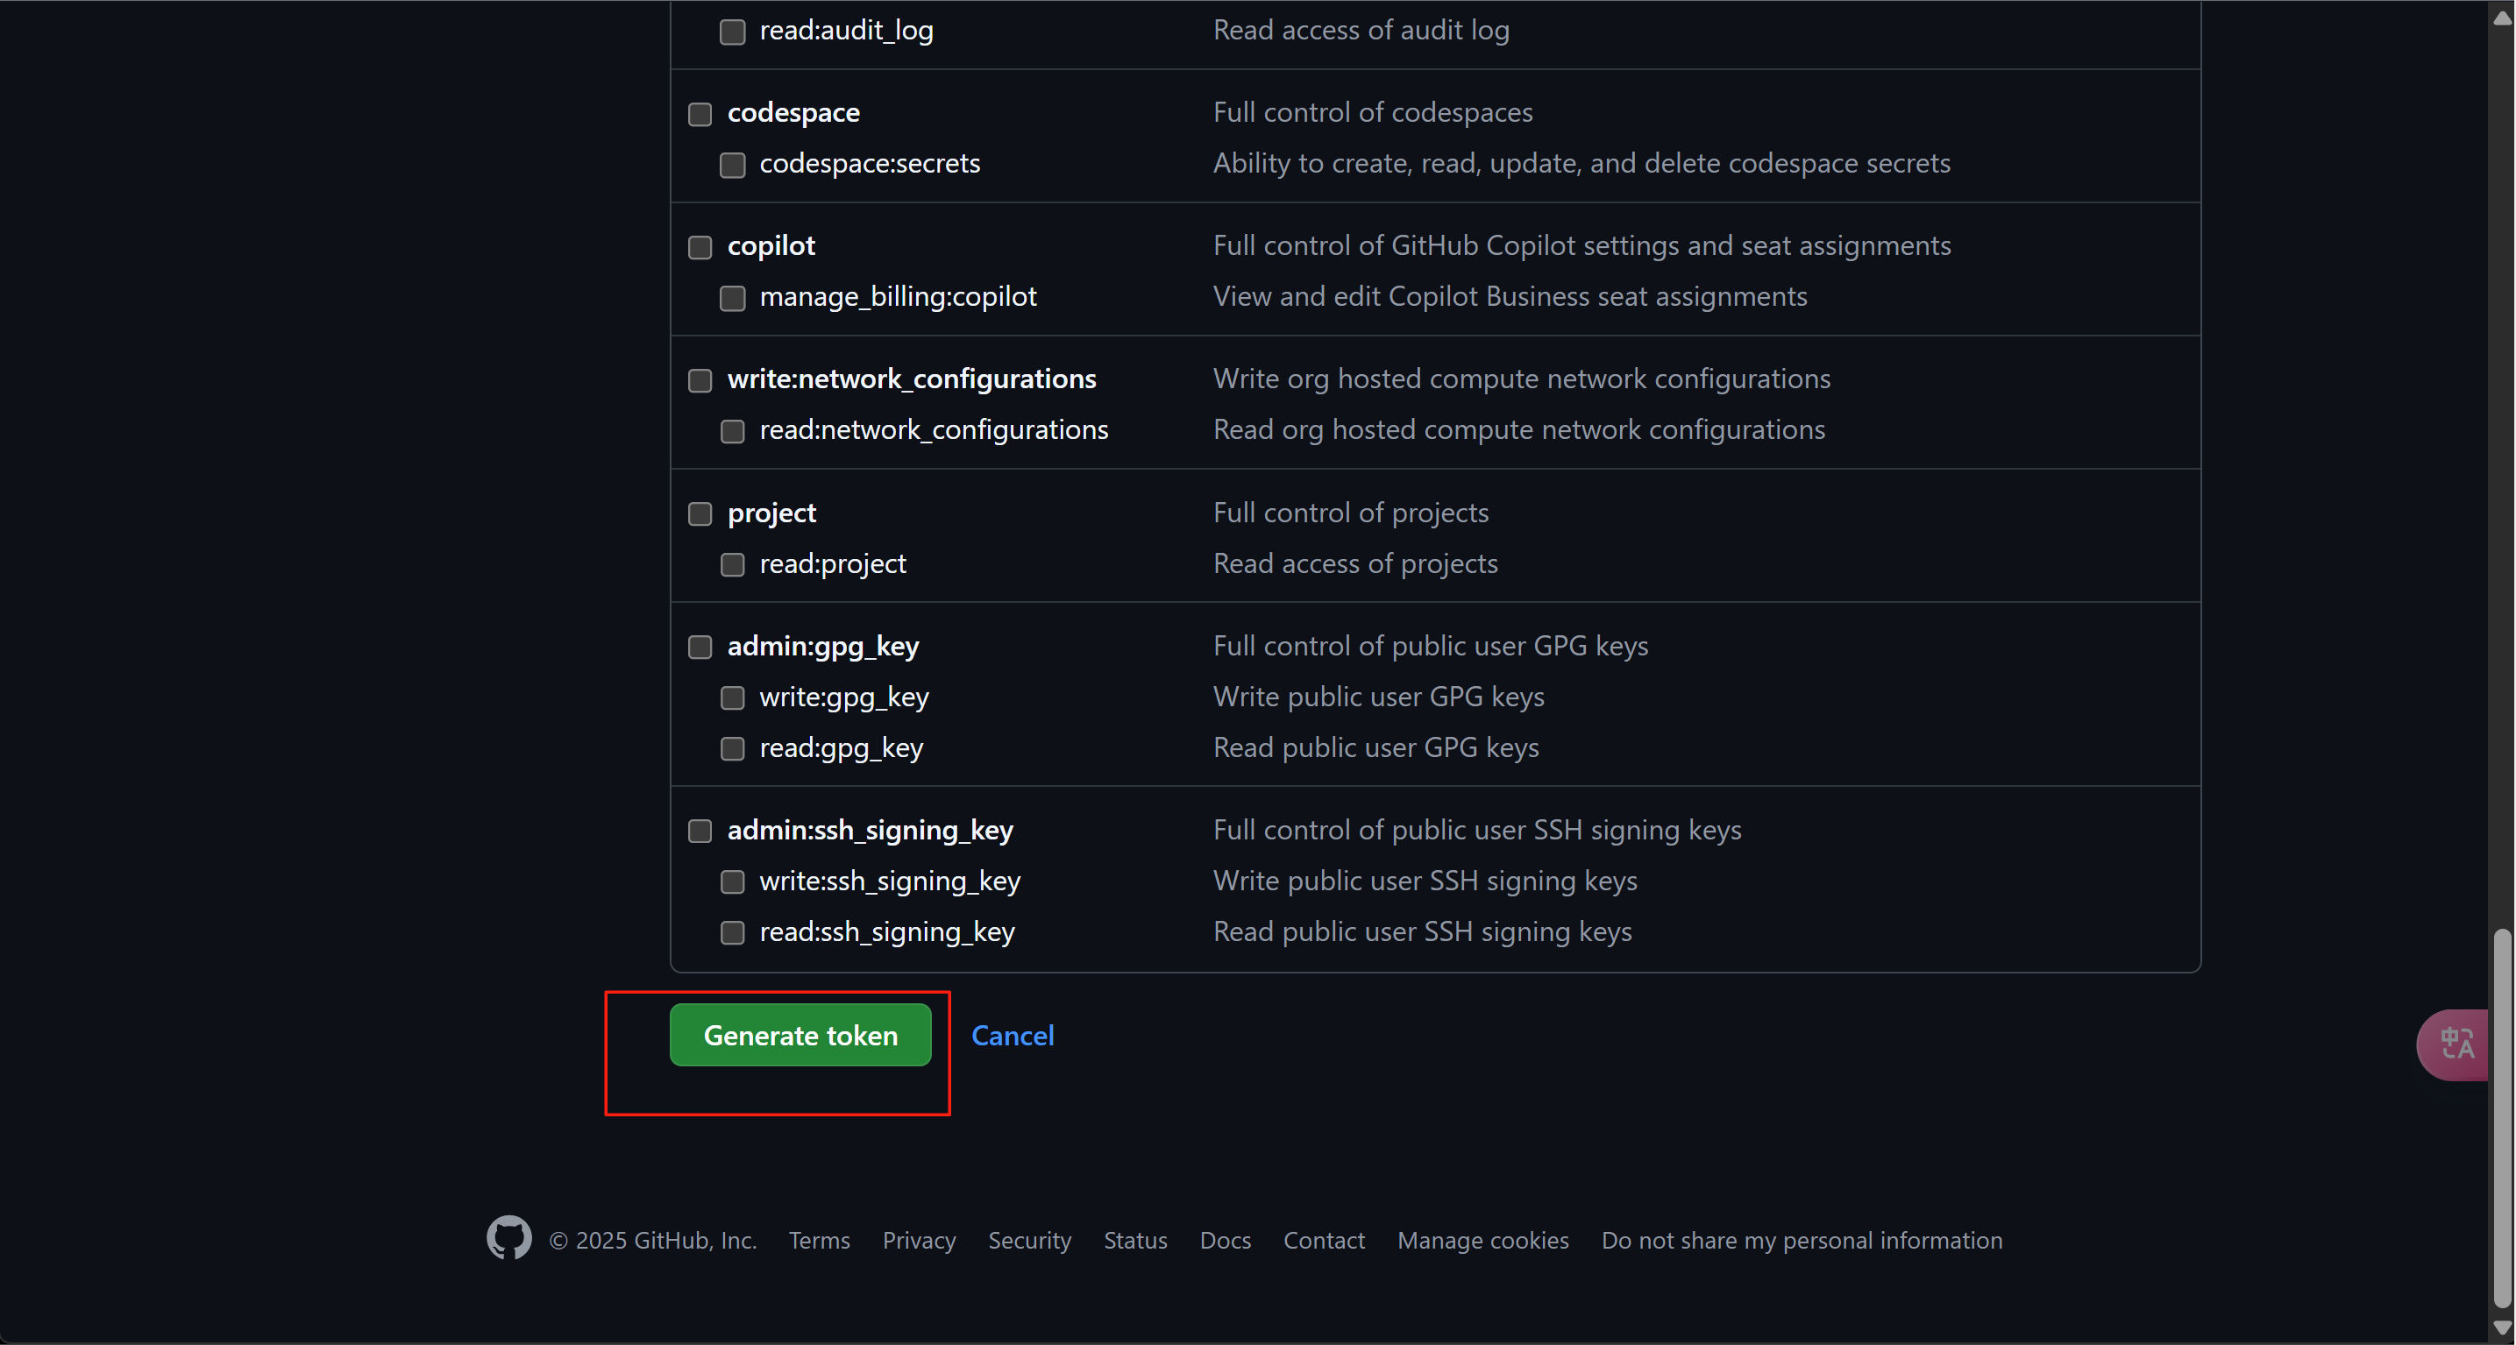Cancel the token creation
The width and height of the screenshot is (2516, 1345).
[x=1012, y=1035]
